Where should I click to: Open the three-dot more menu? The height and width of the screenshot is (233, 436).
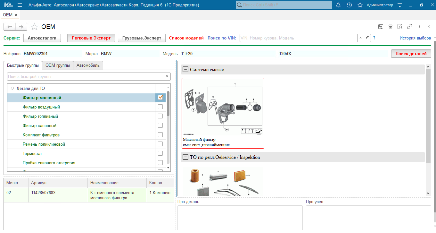tap(419, 27)
